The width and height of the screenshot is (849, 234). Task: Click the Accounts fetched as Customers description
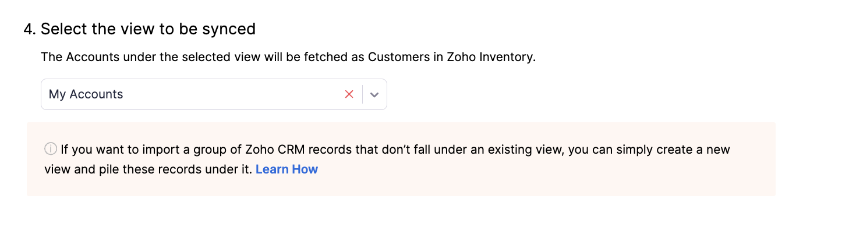point(288,58)
